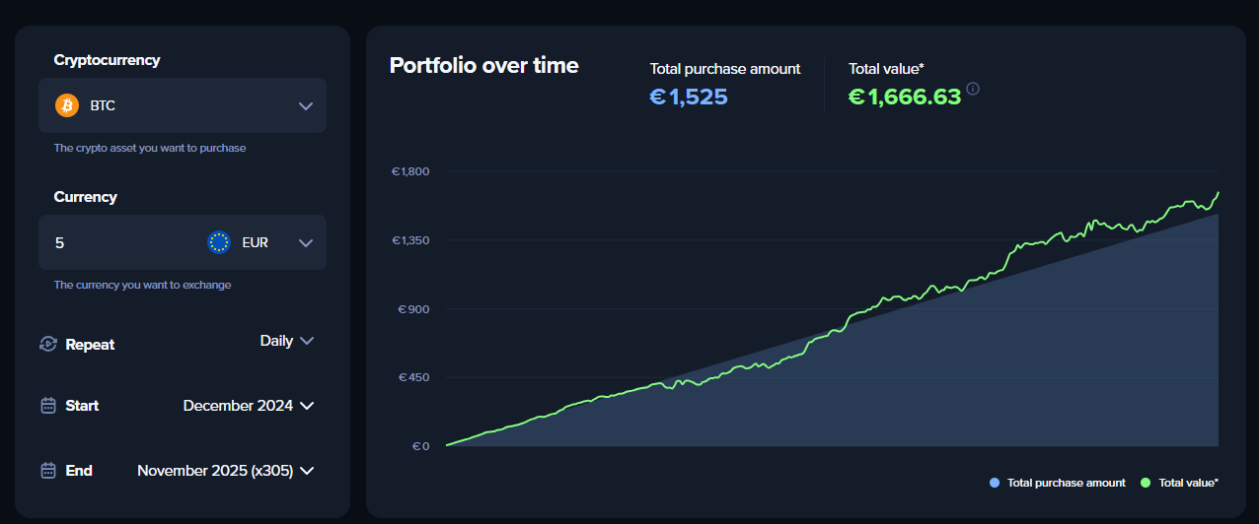This screenshot has width=1259, height=524.
Task: Click the Start calendar icon
Action: pyautogui.click(x=47, y=406)
